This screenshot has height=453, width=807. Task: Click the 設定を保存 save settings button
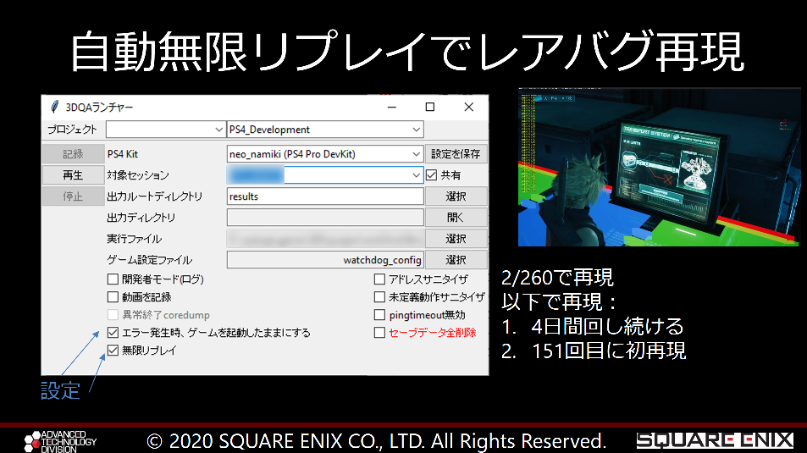click(x=456, y=154)
